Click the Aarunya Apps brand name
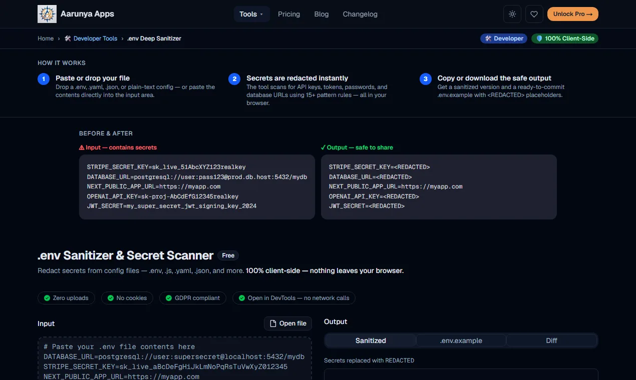 pos(87,14)
